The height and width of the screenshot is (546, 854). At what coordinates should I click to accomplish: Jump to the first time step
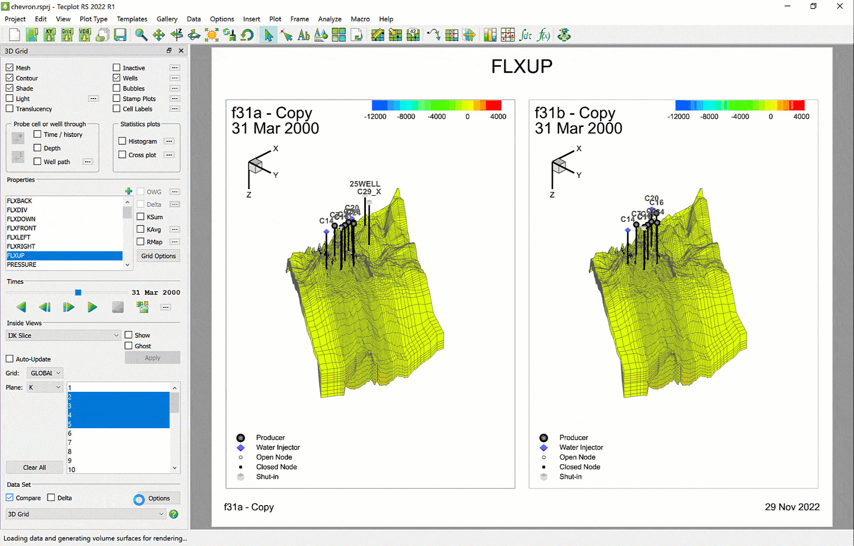point(21,307)
